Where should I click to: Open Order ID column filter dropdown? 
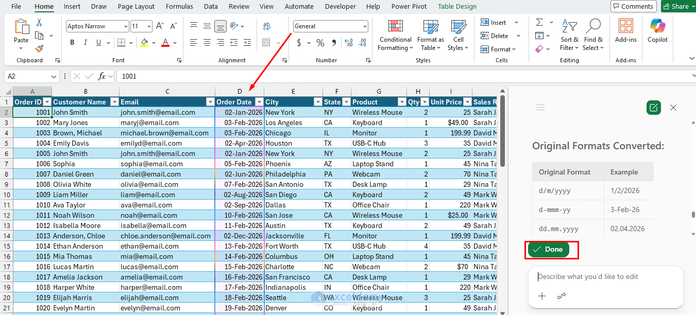pos(47,102)
